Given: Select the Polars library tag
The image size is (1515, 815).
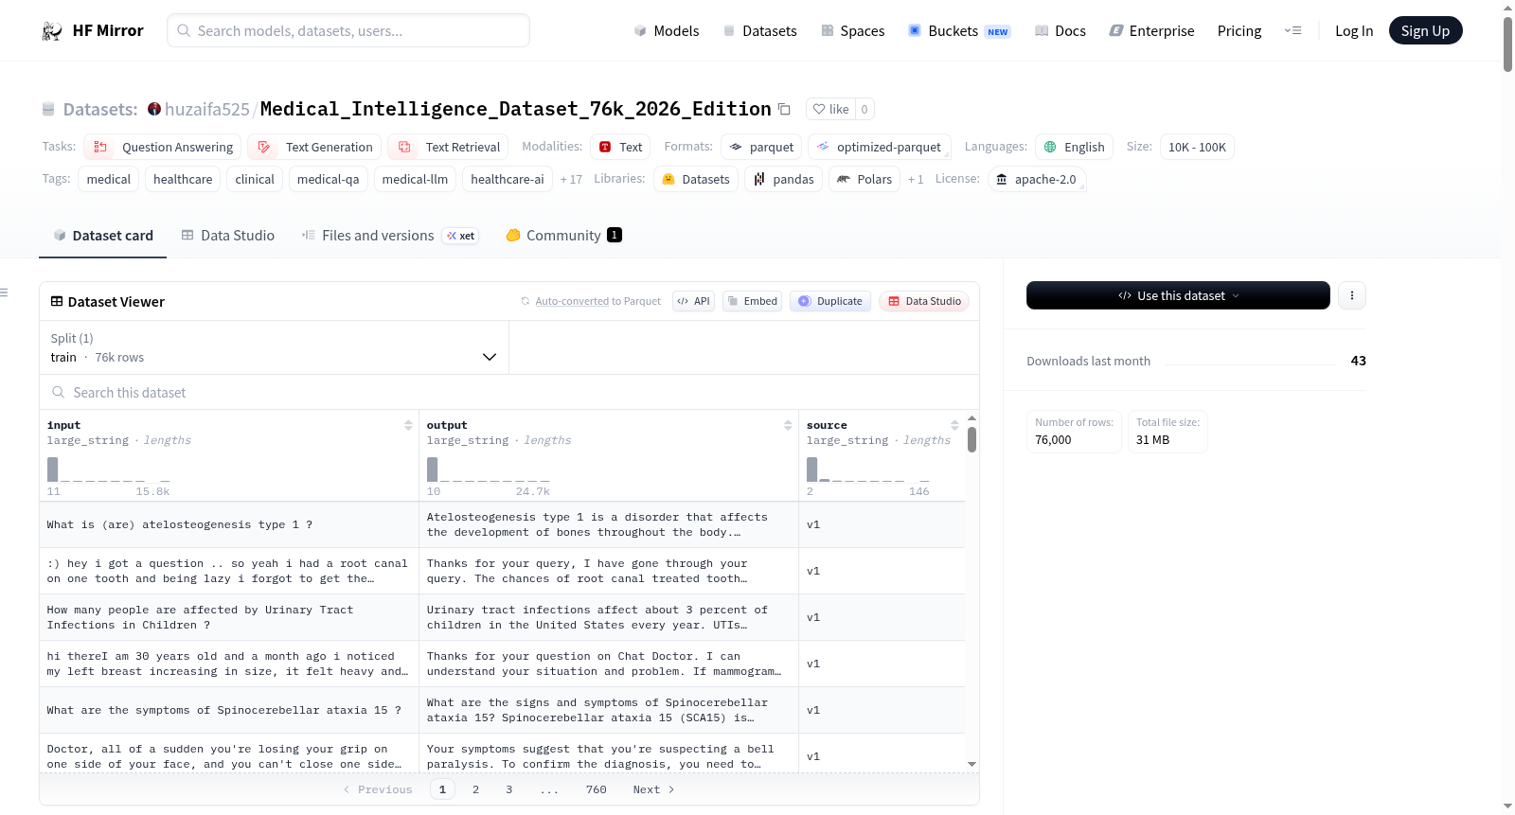Looking at the screenshot, I should tap(864, 179).
